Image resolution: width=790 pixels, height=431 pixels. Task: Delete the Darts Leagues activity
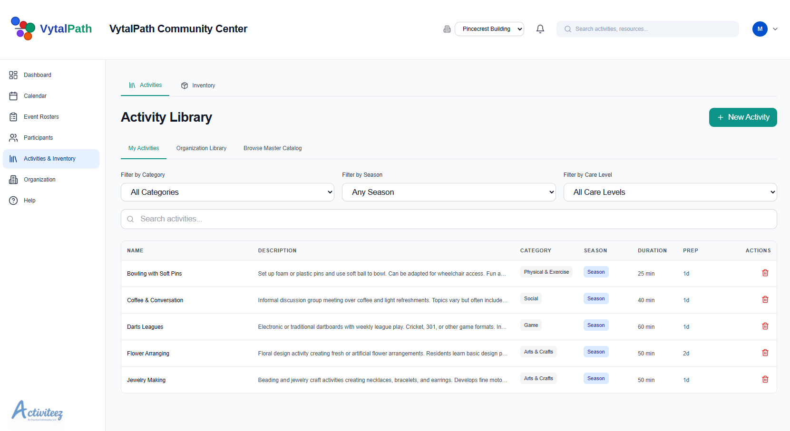tap(765, 326)
